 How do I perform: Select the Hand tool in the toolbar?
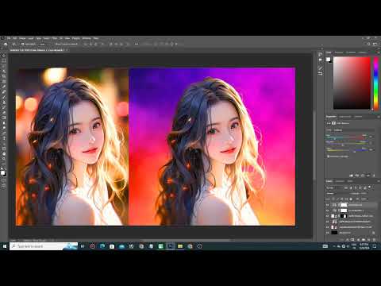[x=3, y=154]
